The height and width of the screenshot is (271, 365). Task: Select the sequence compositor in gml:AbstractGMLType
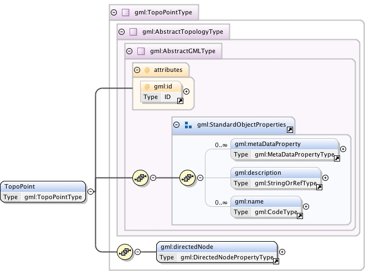[140, 178]
